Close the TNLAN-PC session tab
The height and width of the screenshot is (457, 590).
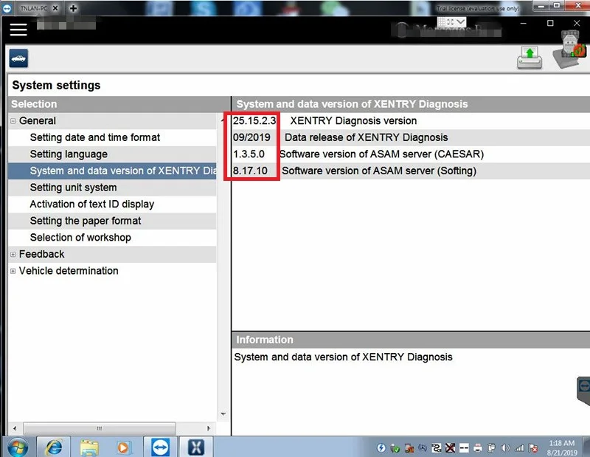coord(55,8)
